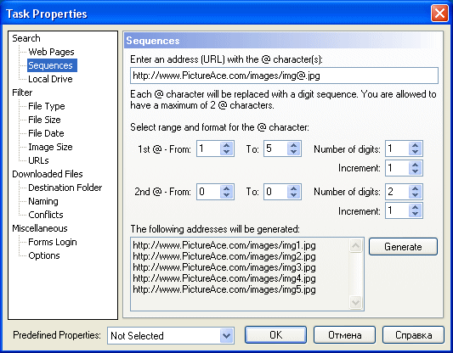453x353 pixels.
Task: Increase the 1st @ From value
Action: coord(226,145)
